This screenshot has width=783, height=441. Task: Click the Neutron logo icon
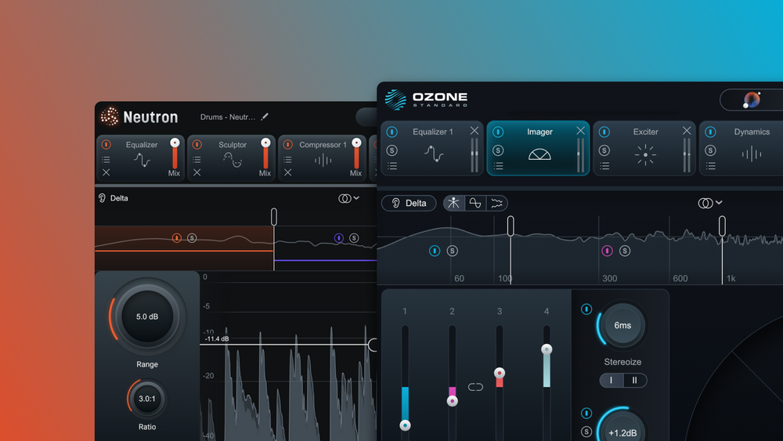point(110,117)
